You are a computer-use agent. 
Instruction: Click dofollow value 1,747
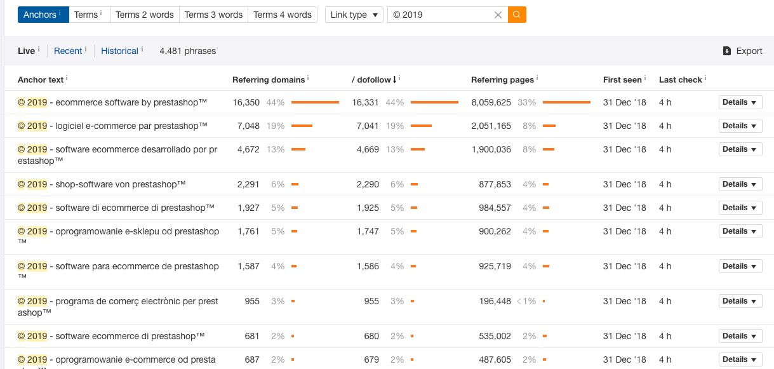click(x=368, y=231)
